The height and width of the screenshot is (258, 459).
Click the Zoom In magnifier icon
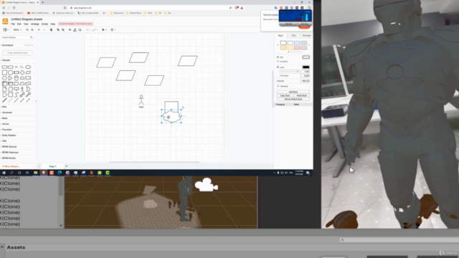pos(27,30)
